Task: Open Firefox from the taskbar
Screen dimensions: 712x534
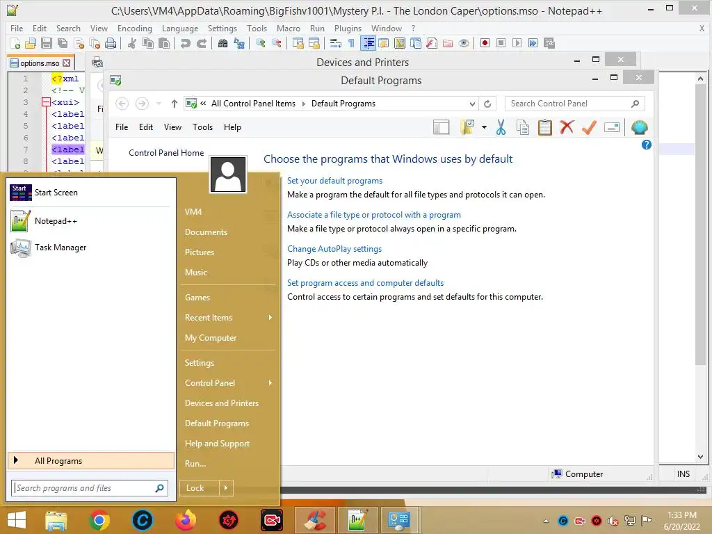Action: pyautogui.click(x=185, y=520)
